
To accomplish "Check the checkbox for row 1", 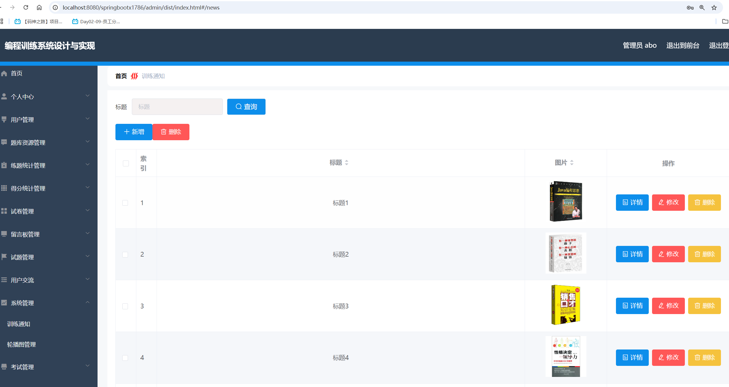I will pyautogui.click(x=125, y=203).
